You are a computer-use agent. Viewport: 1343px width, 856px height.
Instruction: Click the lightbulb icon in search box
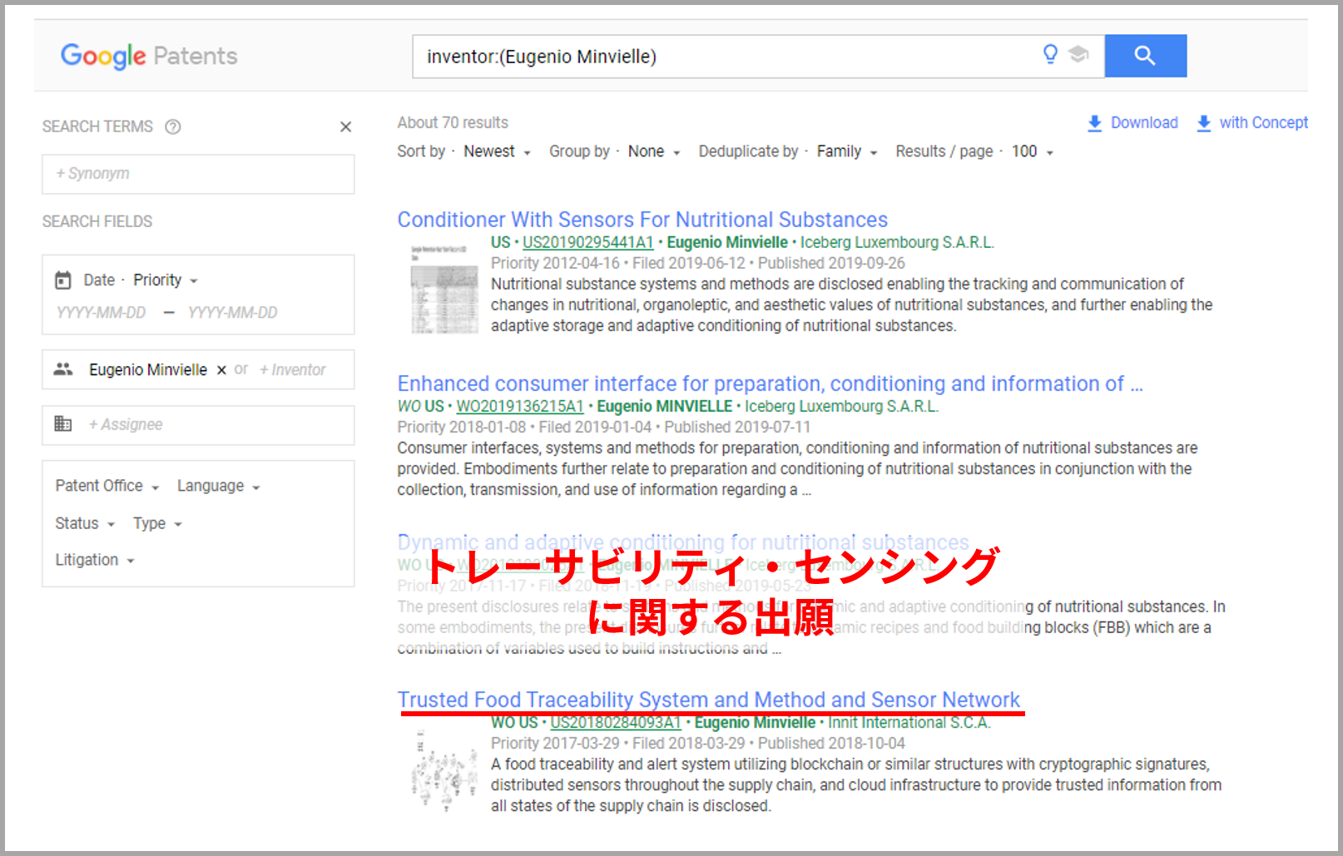click(1050, 54)
